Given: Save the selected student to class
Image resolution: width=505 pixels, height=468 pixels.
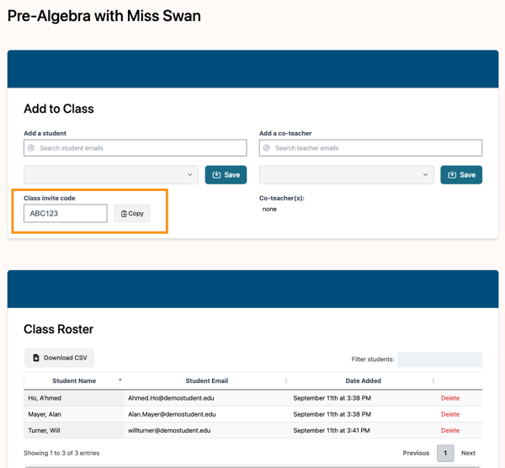Looking at the screenshot, I should click(226, 174).
